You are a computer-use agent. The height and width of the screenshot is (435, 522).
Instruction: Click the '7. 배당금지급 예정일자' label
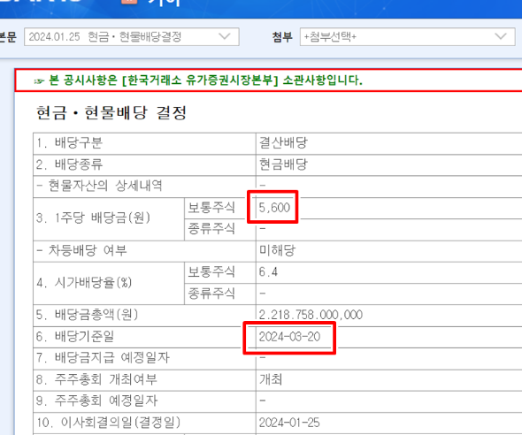point(103,358)
